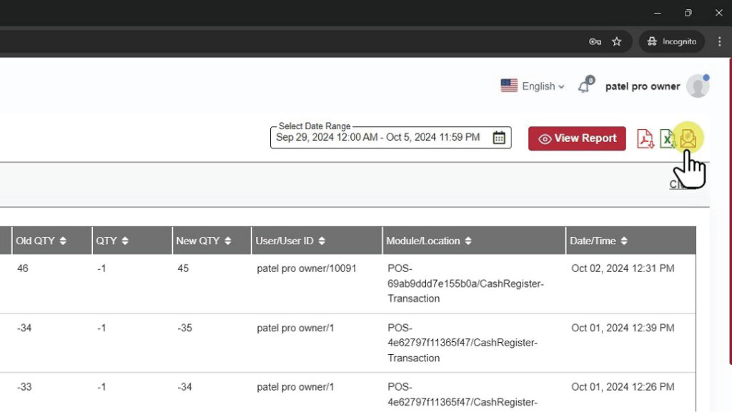Sort by User/User ID column
Image resolution: width=732 pixels, height=412 pixels.
290,241
